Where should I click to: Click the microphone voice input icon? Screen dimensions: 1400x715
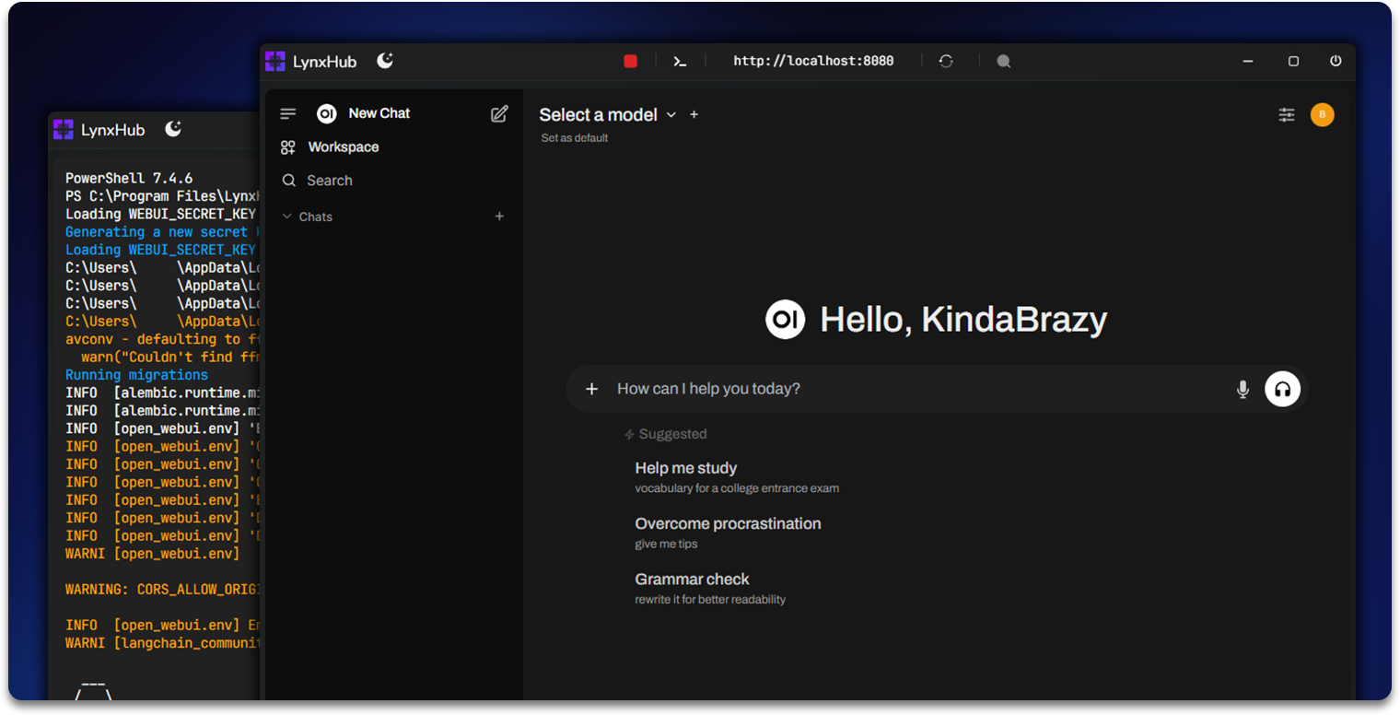click(x=1242, y=389)
